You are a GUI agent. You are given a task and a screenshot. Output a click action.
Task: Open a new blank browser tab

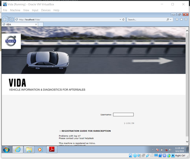click(x=41, y=25)
